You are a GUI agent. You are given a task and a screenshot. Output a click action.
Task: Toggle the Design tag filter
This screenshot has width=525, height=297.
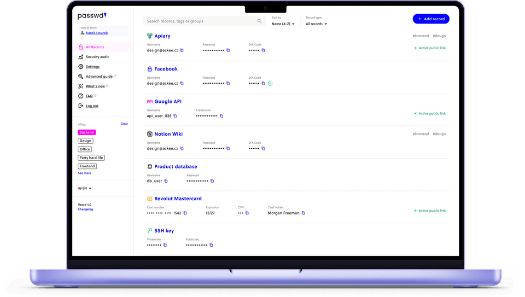point(85,141)
